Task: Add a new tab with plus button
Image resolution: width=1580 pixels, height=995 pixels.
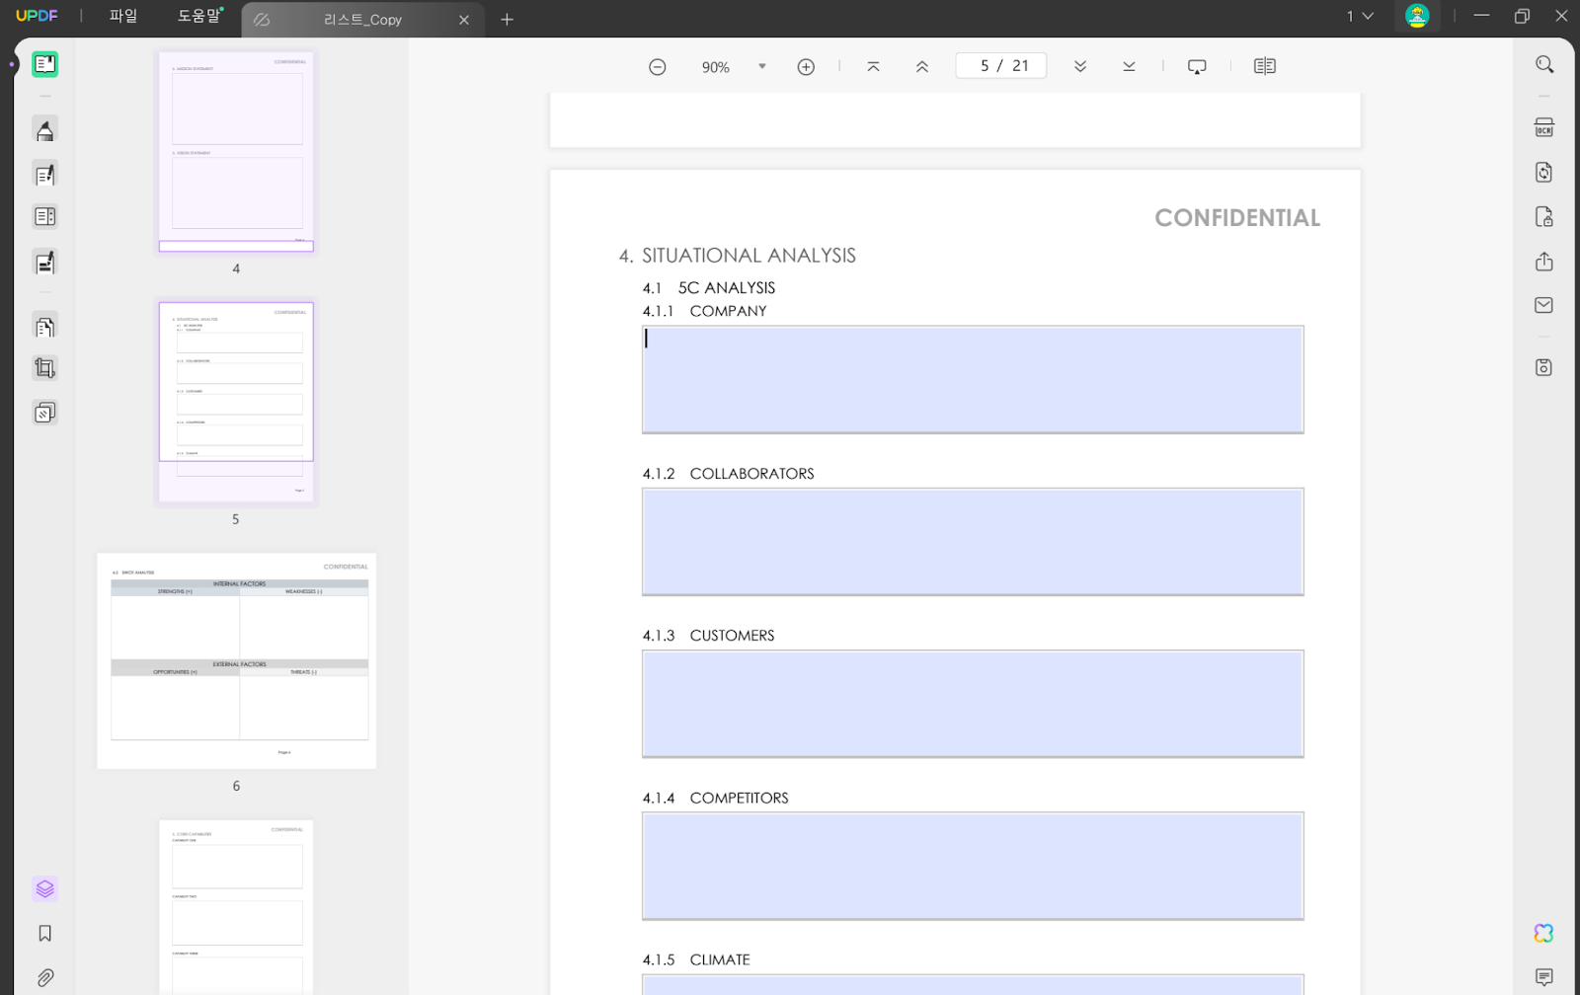Action: coord(507,20)
